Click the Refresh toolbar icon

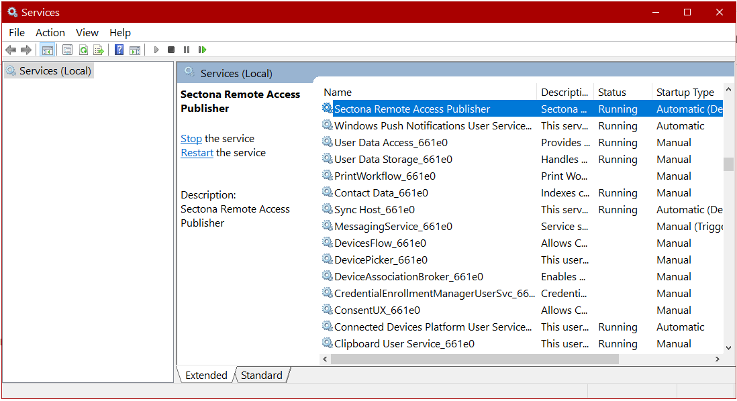(x=83, y=50)
